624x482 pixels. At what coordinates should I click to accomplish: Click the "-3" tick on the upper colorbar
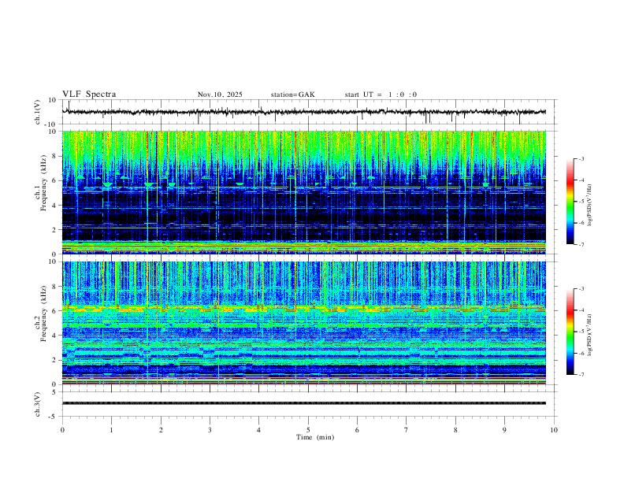point(581,158)
